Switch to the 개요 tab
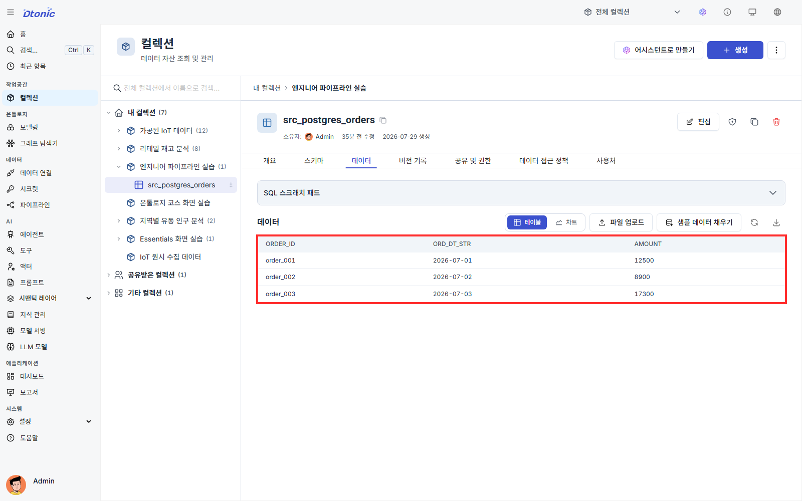Image resolution: width=802 pixels, height=501 pixels. click(x=270, y=161)
